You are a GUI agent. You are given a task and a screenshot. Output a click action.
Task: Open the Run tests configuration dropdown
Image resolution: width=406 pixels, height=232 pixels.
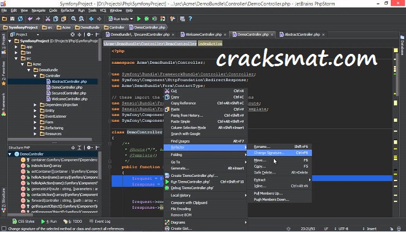[121, 19]
